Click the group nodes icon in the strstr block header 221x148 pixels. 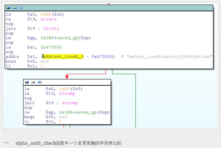point(21,8)
